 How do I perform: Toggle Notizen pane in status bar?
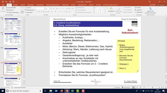[117, 88]
